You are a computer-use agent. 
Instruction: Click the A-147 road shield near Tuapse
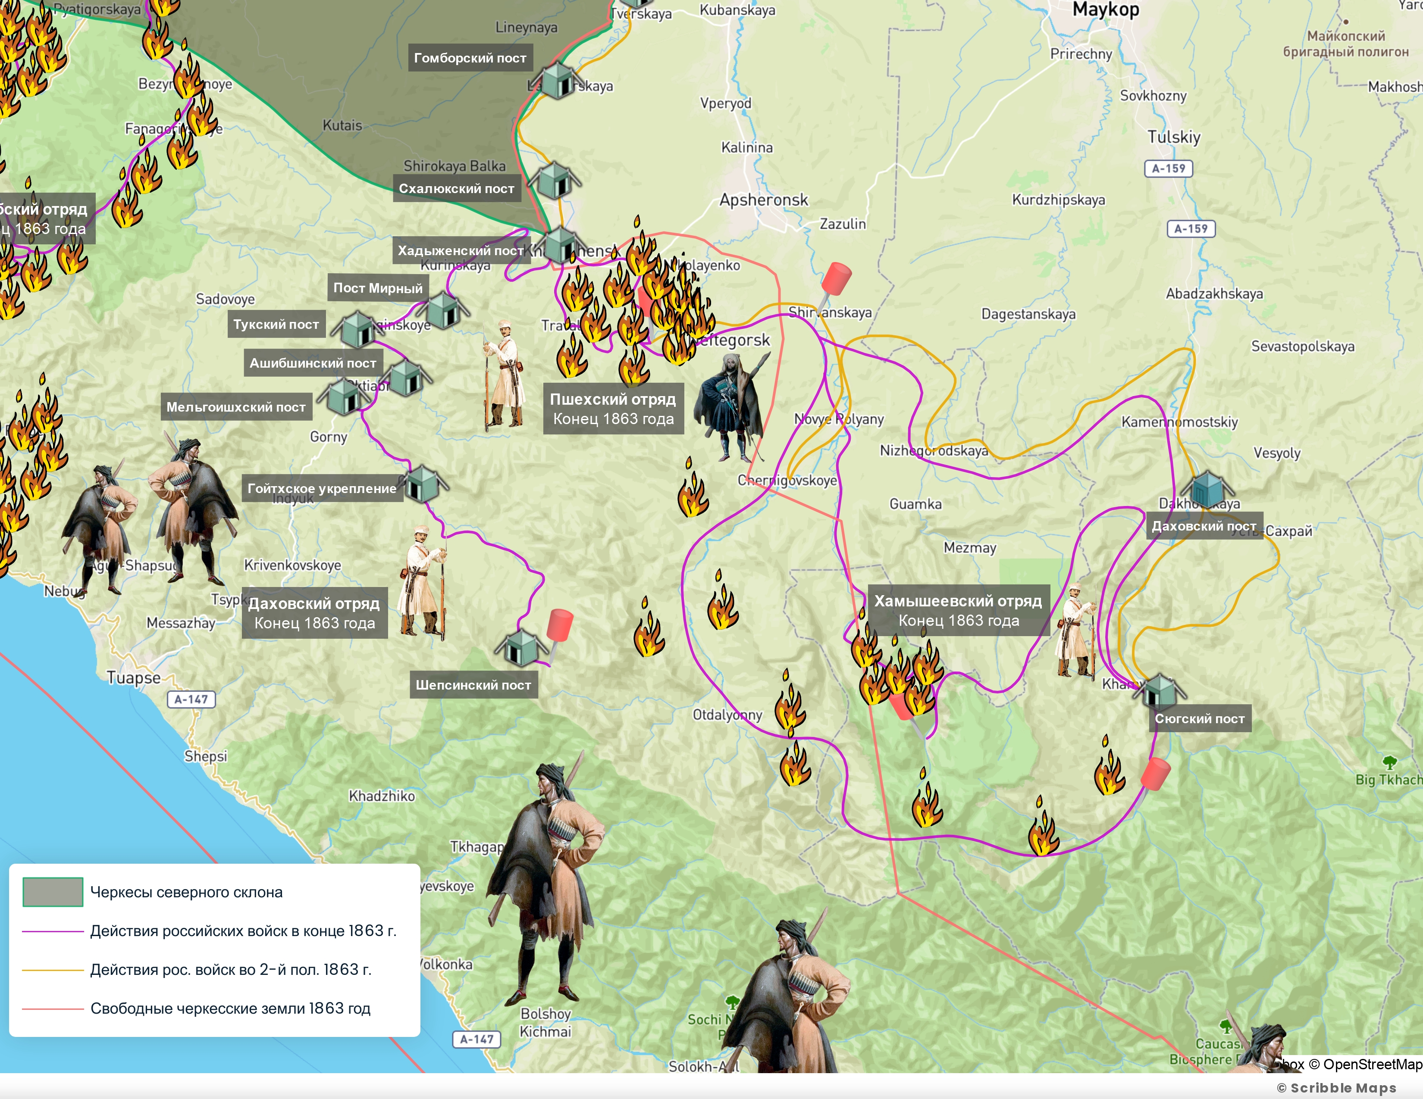[x=191, y=699]
